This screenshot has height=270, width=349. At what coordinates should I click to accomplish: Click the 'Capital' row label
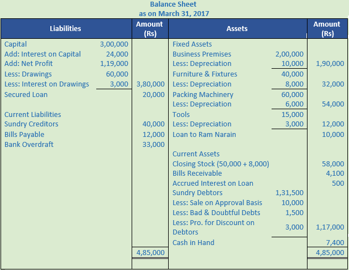pos(15,44)
